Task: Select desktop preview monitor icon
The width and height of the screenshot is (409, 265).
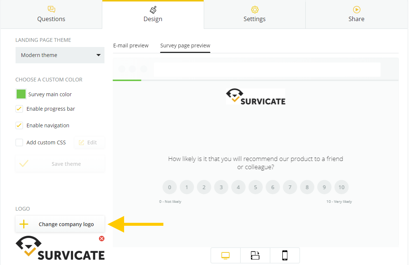Action: (225, 256)
